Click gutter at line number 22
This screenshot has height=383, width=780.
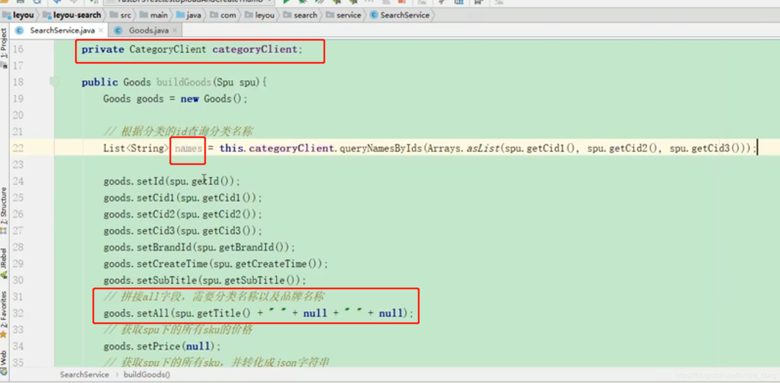pos(18,148)
